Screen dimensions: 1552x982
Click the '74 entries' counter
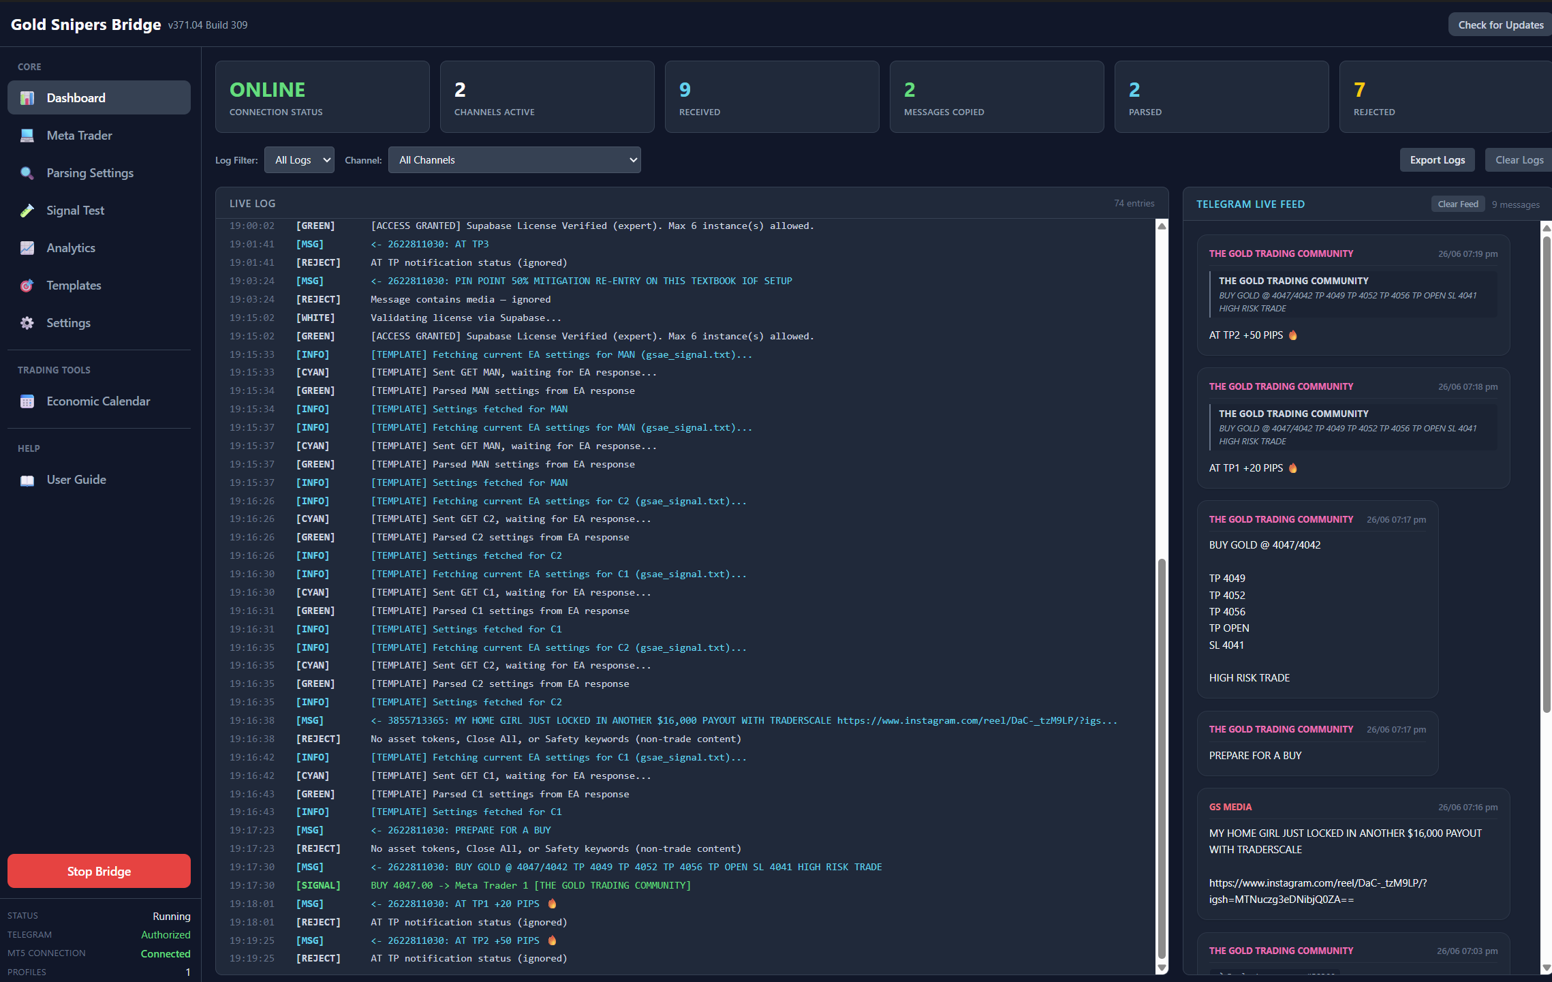[x=1134, y=203]
